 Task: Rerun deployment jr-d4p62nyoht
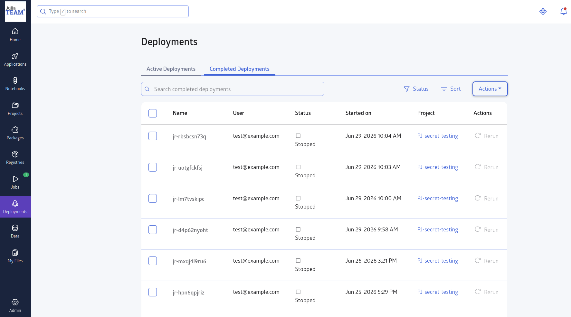click(487, 230)
